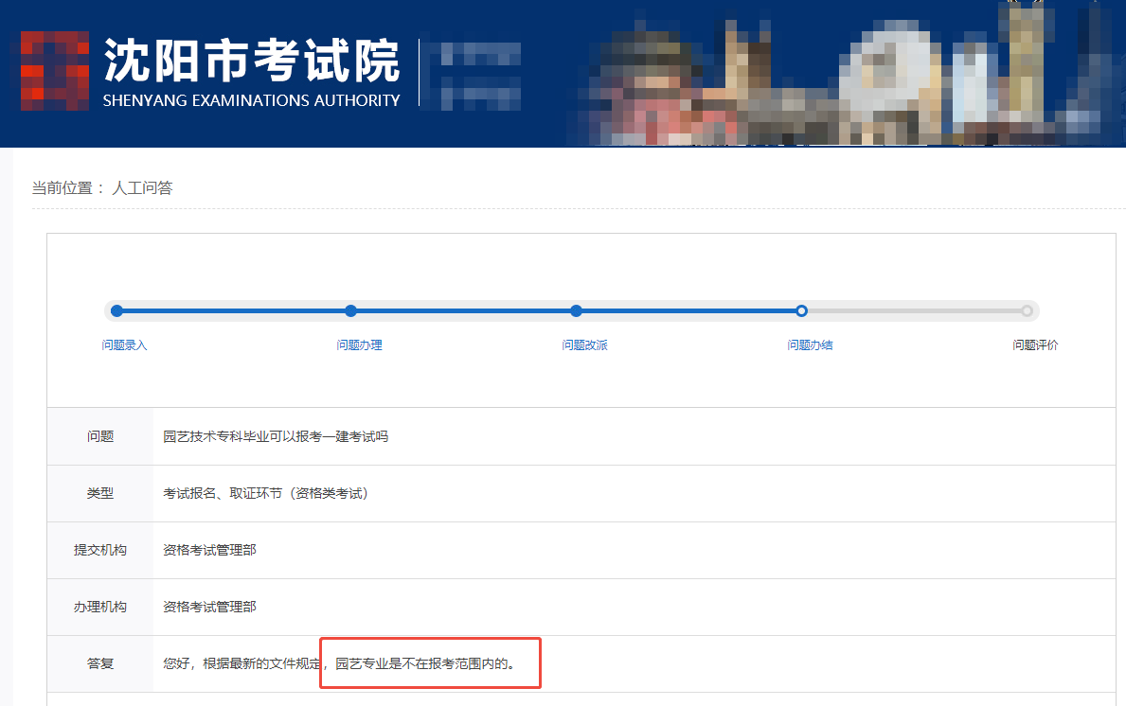This screenshot has width=1126, height=706.
Task: Open the 问题评价 step label
Action: (1035, 345)
